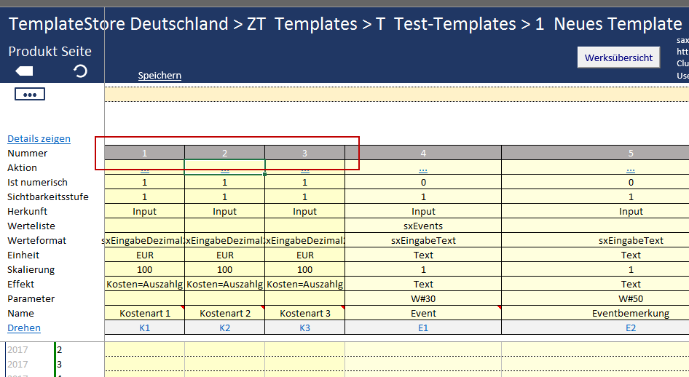Select the sxEvents Werteliste cell
The width and height of the screenshot is (689, 377).
coord(423,226)
